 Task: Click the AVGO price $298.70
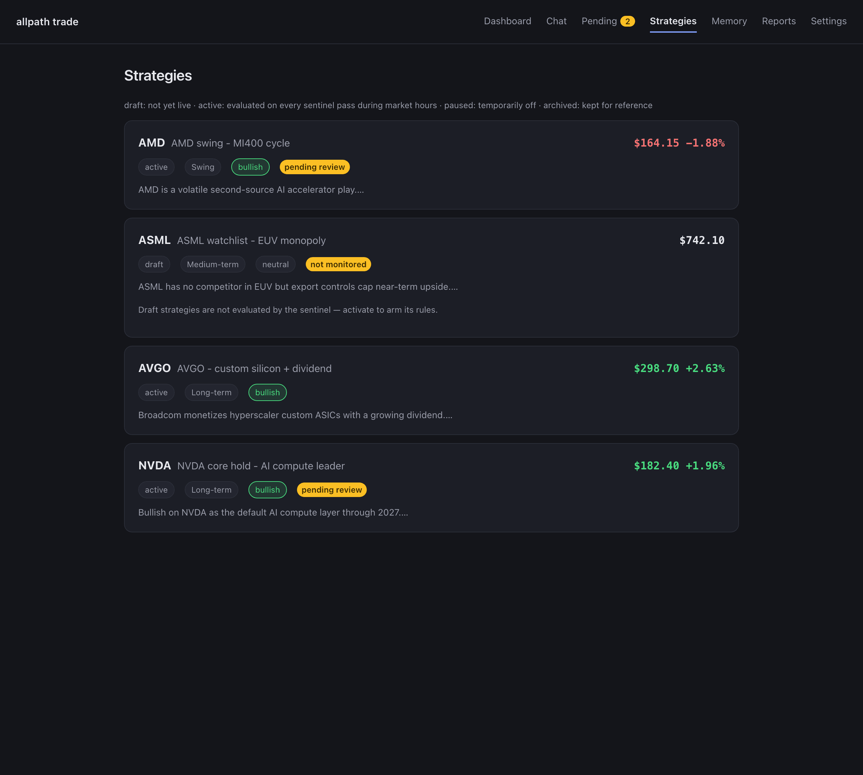[x=656, y=369]
